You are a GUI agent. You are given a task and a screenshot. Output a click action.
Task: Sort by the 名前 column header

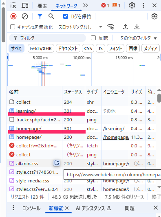click(35, 92)
